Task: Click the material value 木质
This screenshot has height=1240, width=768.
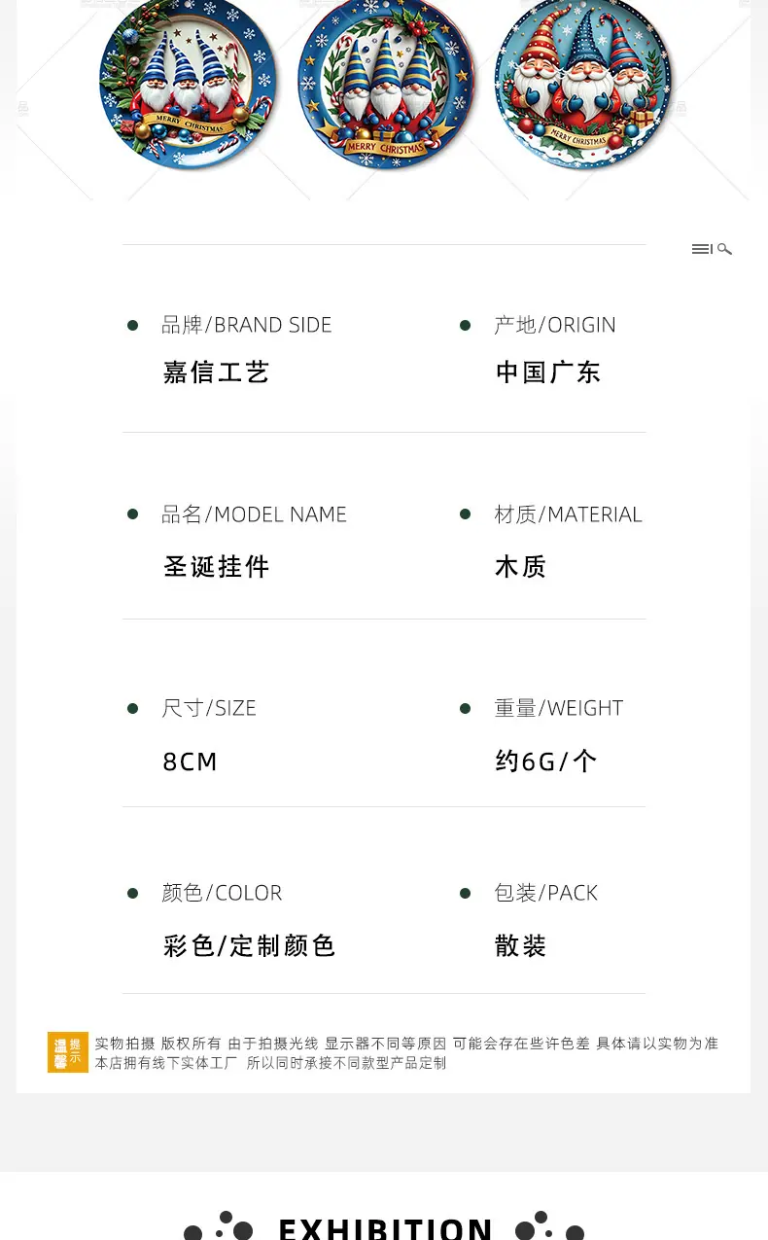Action: tap(521, 567)
